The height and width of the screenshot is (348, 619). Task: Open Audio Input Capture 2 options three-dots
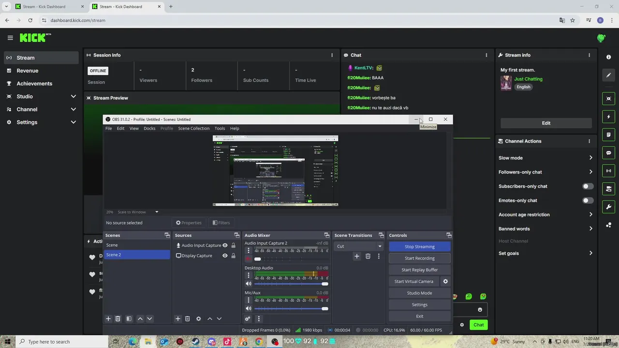(249, 250)
